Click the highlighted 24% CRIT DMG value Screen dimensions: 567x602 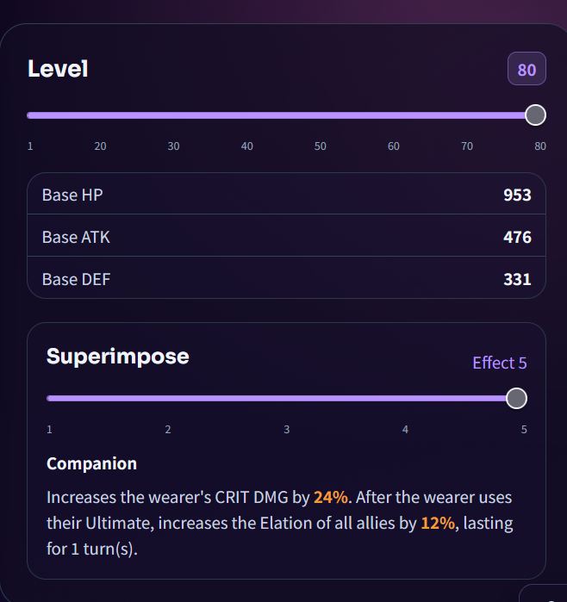tap(331, 497)
